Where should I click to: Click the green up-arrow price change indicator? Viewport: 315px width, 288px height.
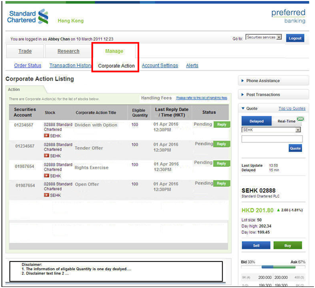[278, 210]
